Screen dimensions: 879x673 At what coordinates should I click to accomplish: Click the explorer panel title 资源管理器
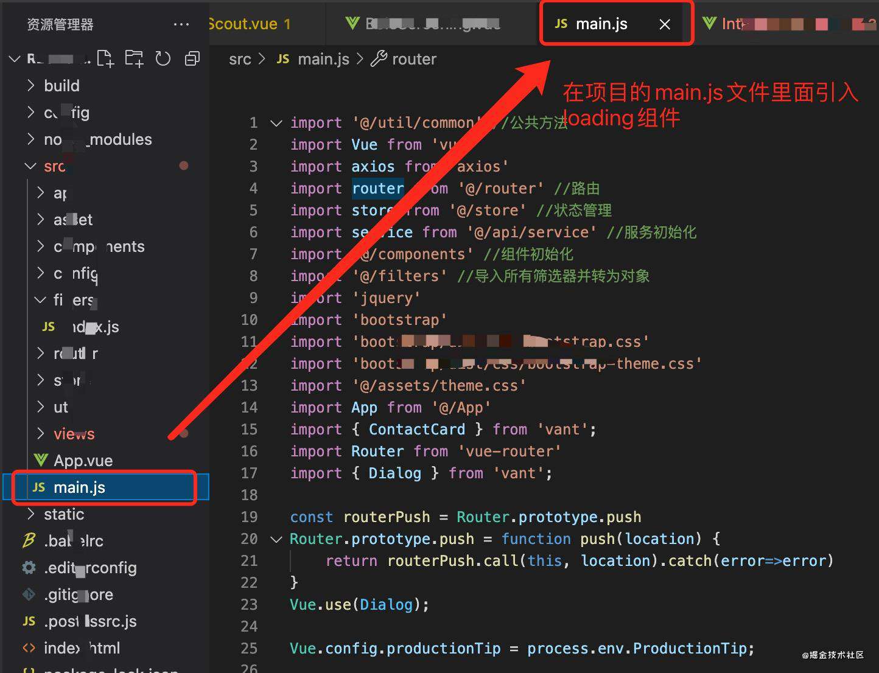(x=60, y=24)
